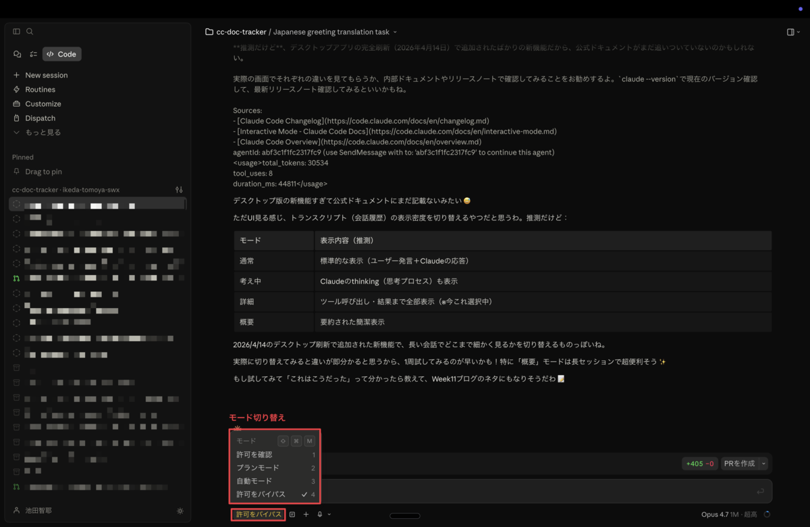Click the total_tokens: 30534 usage line
The image size is (810, 527).
pyautogui.click(x=281, y=163)
